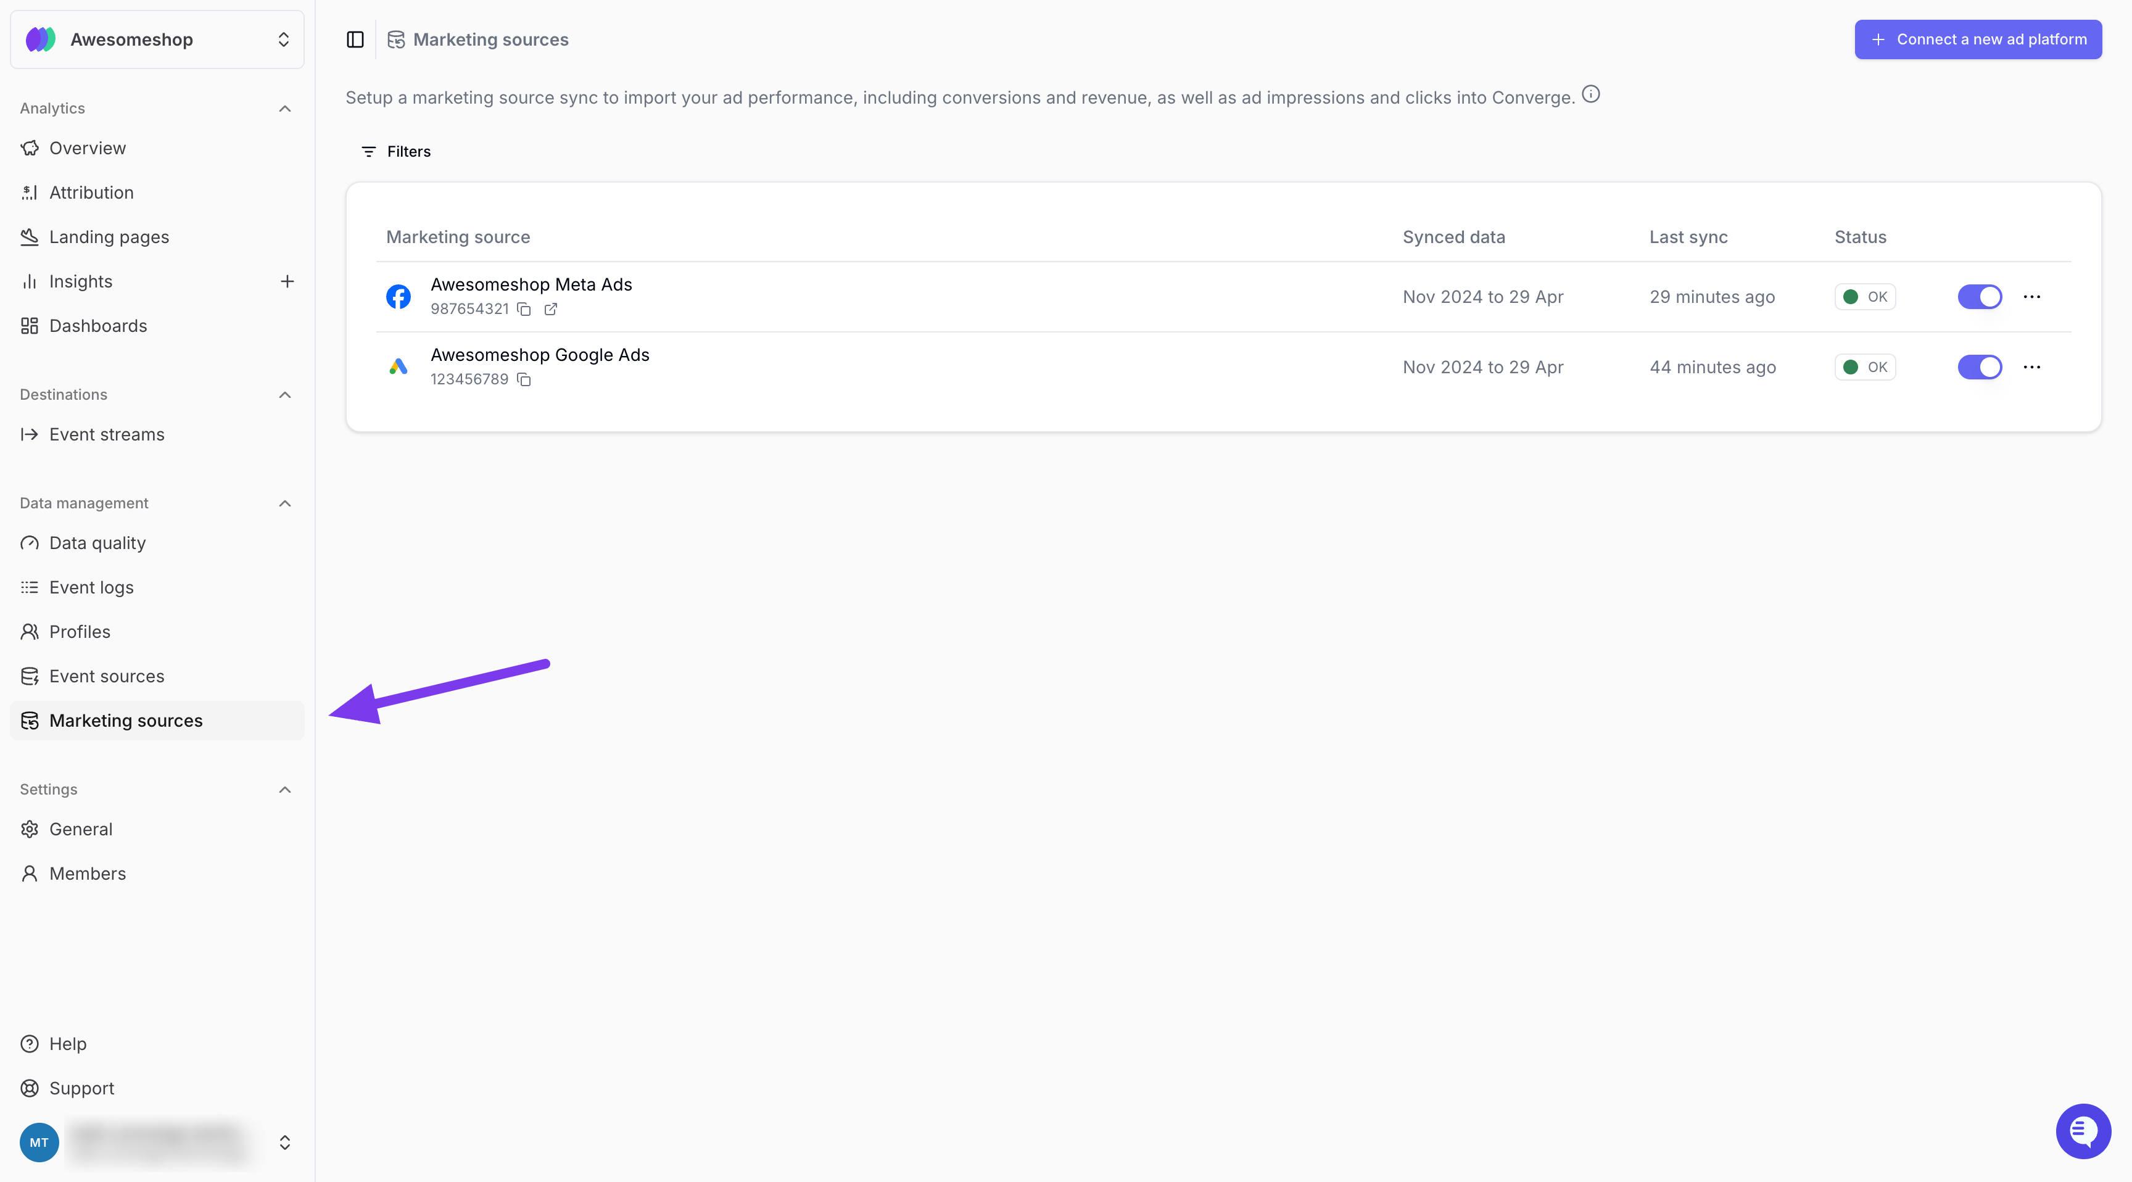Collapse the Destinations section
The width and height of the screenshot is (2132, 1182).
285,395
